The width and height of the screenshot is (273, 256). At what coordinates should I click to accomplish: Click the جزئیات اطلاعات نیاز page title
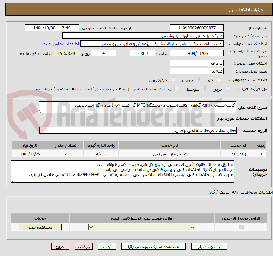point(246,10)
